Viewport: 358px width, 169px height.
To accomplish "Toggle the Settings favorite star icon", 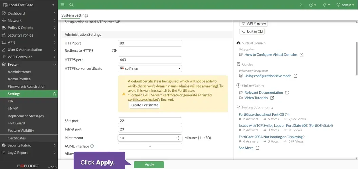I will (x=54, y=94).
